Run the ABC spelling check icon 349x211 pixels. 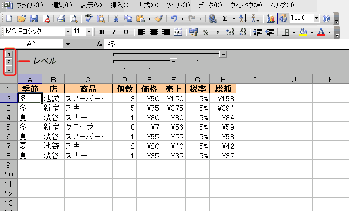point(89,18)
